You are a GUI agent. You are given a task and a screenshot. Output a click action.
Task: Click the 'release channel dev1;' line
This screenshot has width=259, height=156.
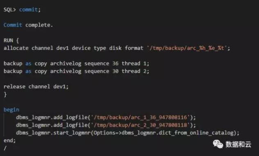[x=36, y=87]
